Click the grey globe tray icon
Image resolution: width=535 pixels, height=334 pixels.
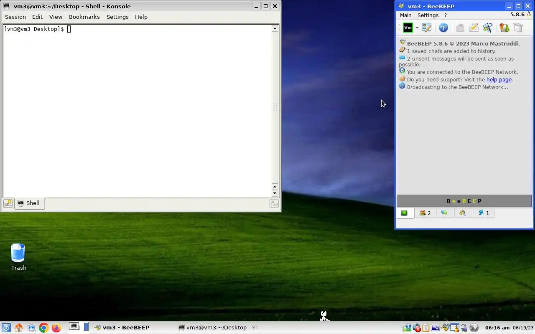tap(474, 328)
